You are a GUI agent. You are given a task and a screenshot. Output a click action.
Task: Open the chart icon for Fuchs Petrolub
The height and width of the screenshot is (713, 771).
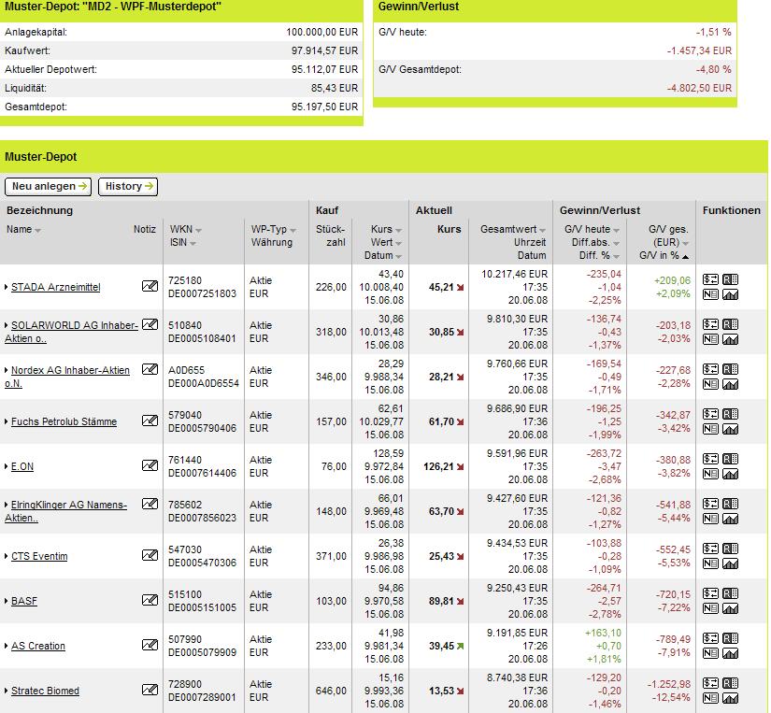[730, 429]
